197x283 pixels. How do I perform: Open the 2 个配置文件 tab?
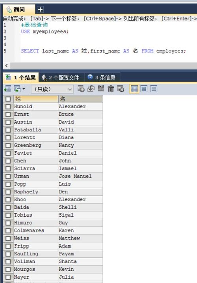[61, 78]
